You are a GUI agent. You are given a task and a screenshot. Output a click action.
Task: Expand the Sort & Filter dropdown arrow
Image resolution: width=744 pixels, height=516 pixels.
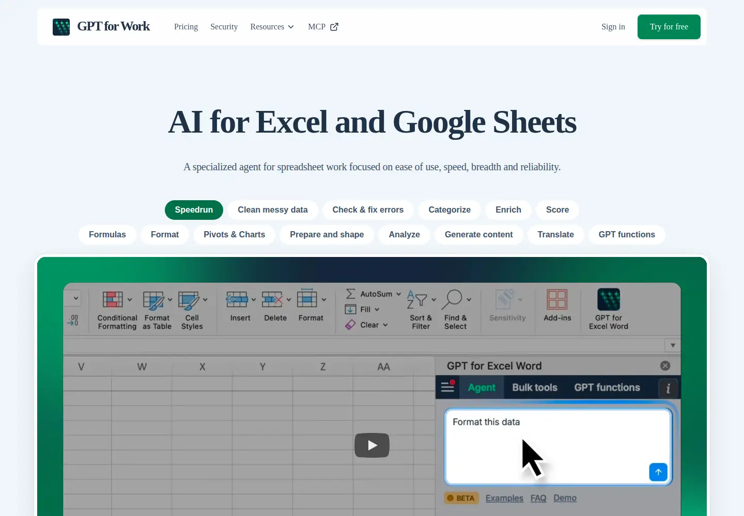click(x=433, y=299)
